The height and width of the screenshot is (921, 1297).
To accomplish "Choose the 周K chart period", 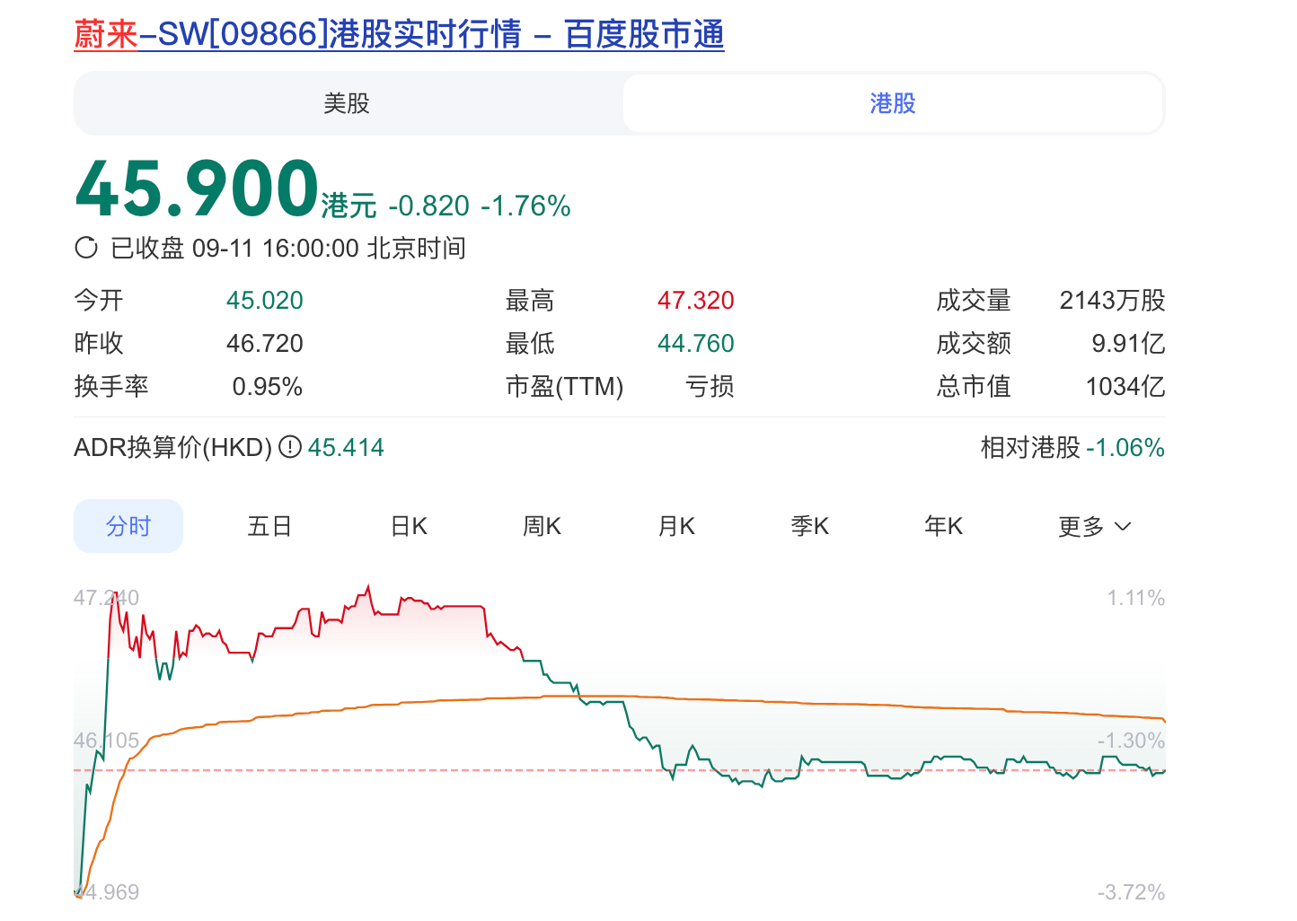I will click(542, 526).
